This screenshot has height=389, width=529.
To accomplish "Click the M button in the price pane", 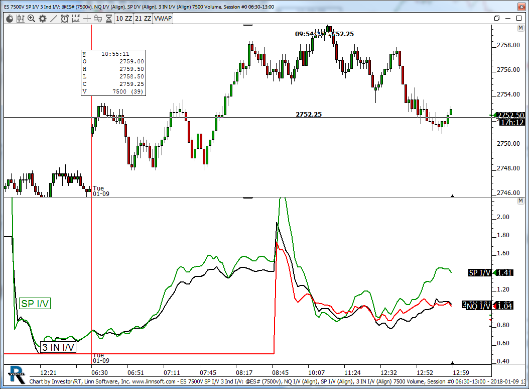I will (520, 28).
